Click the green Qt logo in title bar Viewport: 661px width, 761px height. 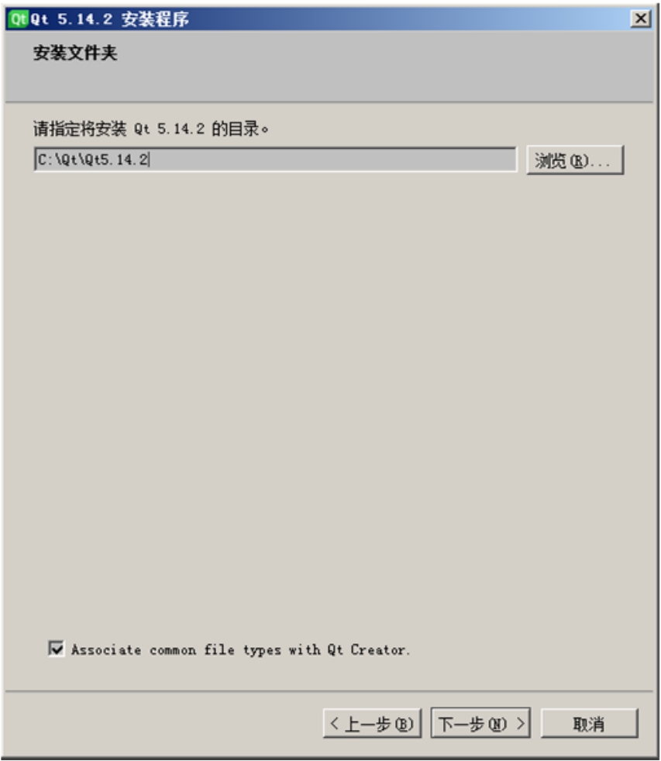click(19, 19)
